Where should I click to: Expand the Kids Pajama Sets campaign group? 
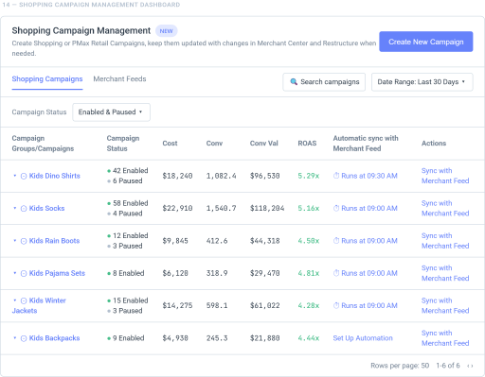[x=14, y=273]
